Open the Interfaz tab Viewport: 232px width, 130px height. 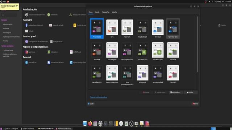click(115, 12)
